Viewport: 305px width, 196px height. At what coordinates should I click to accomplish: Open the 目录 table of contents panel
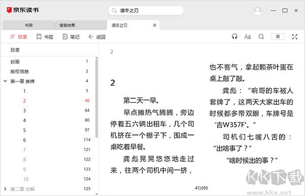(x=19, y=37)
